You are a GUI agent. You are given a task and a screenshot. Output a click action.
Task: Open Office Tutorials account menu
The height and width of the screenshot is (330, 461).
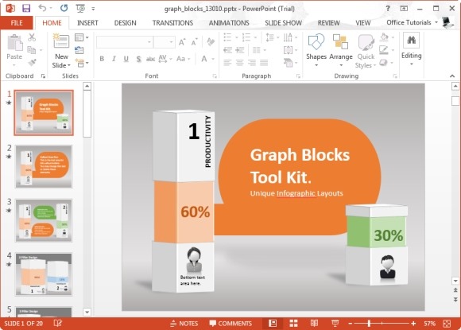pos(412,22)
